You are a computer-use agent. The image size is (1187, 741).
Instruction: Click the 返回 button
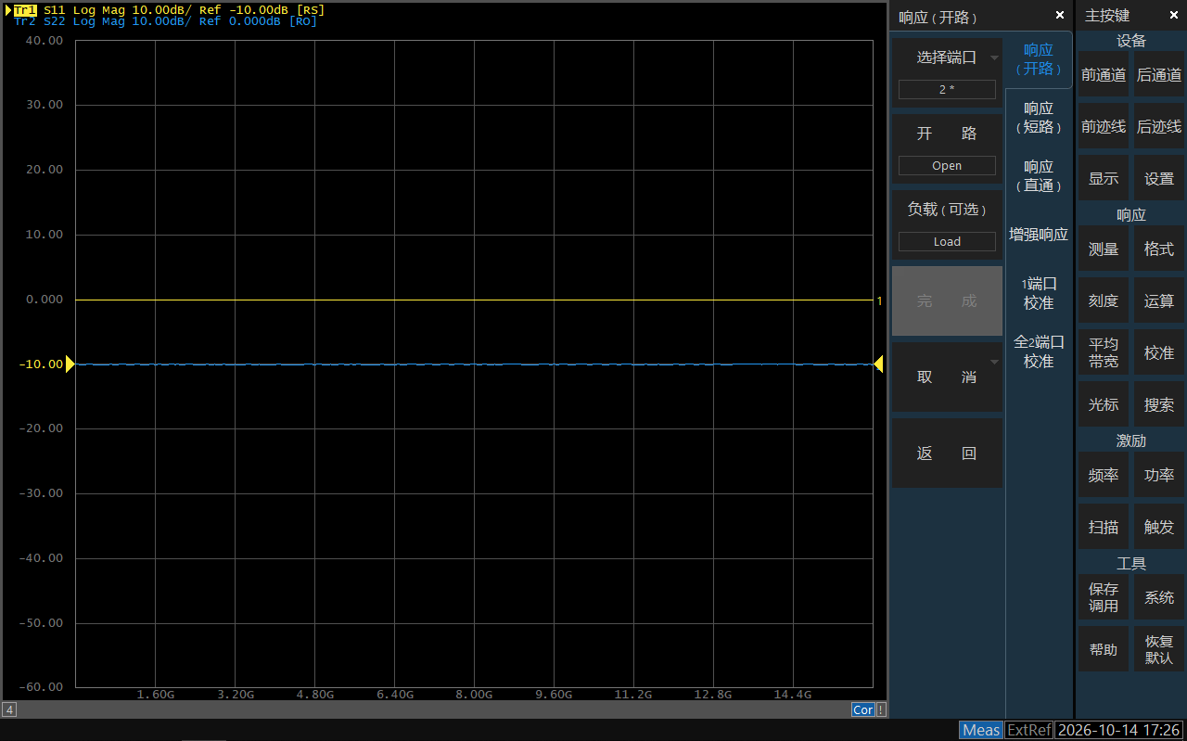(947, 453)
